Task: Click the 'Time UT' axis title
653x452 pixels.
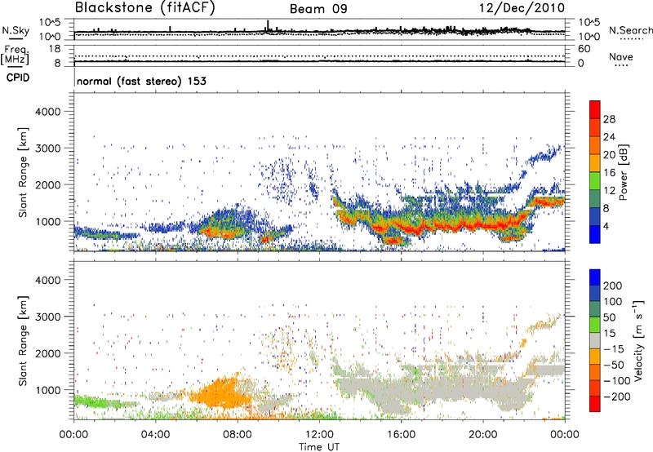Action: coord(319,447)
